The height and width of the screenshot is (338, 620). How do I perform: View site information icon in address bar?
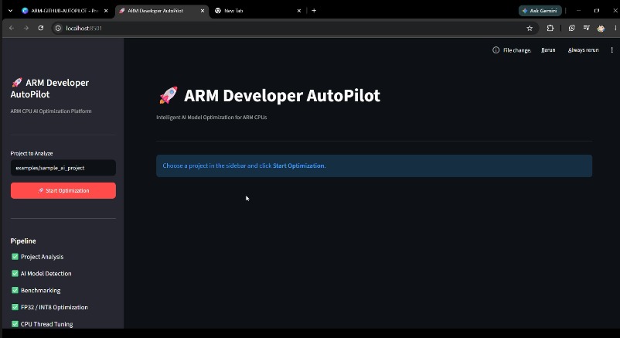point(58,28)
